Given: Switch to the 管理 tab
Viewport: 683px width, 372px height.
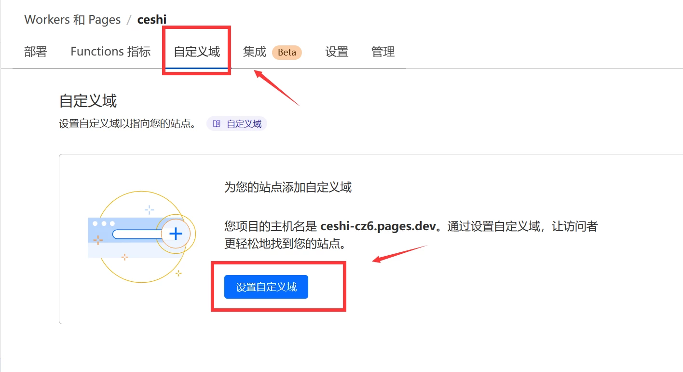Looking at the screenshot, I should coord(383,52).
